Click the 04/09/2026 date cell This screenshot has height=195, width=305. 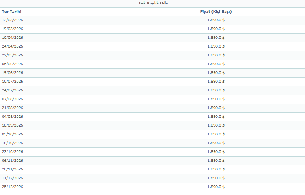pyautogui.click(x=12, y=117)
